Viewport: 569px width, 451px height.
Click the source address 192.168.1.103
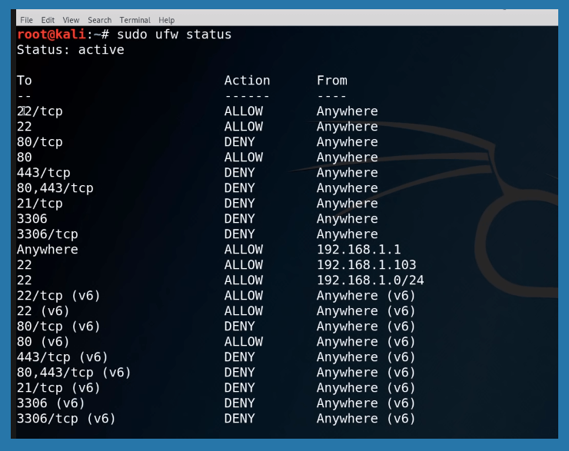click(367, 264)
